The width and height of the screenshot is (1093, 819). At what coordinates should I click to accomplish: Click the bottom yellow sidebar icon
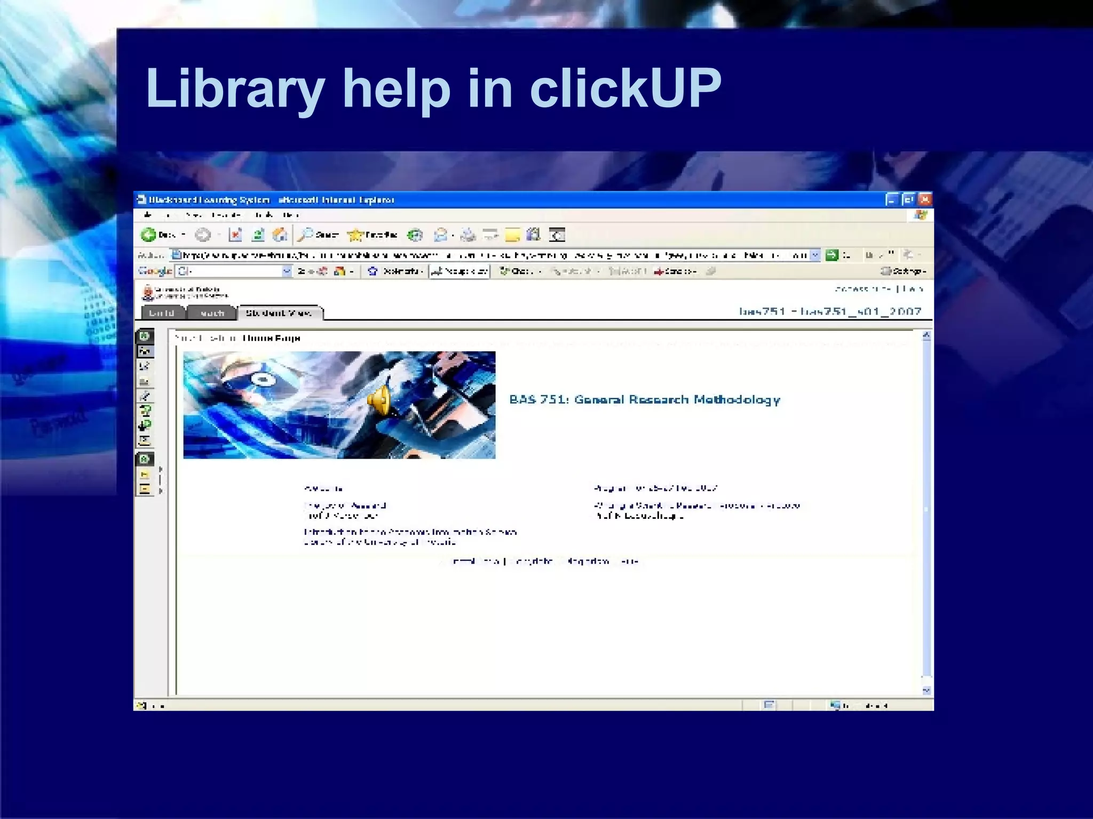pos(145,488)
